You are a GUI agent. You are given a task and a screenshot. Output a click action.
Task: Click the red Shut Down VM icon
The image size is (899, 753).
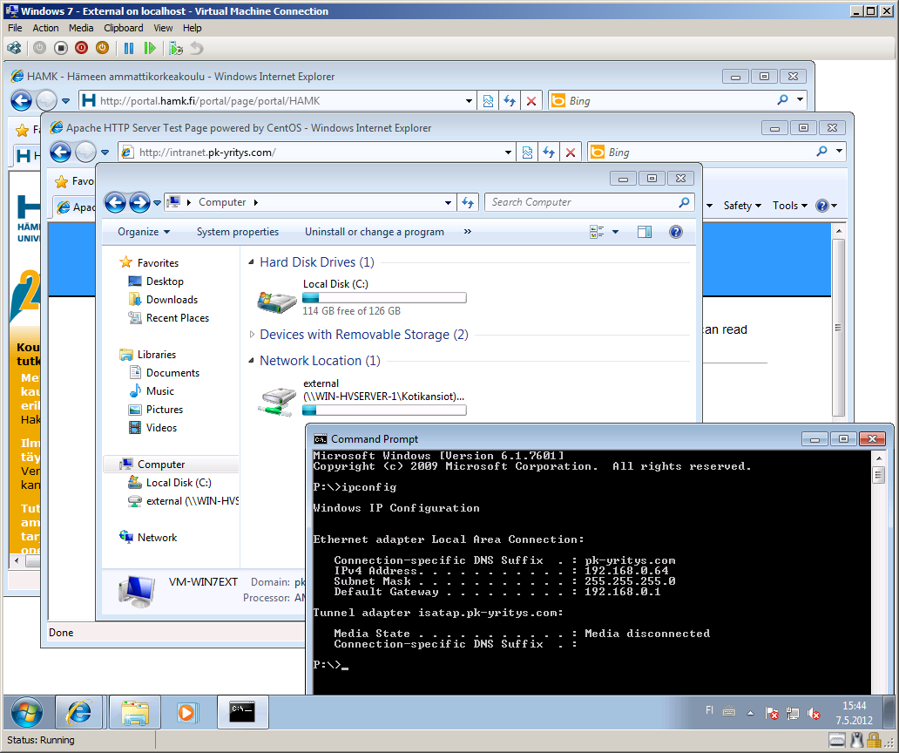tap(81, 48)
